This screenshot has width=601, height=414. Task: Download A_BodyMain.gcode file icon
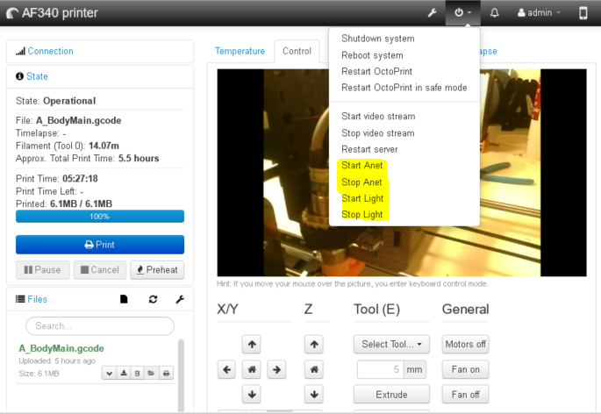click(x=124, y=373)
